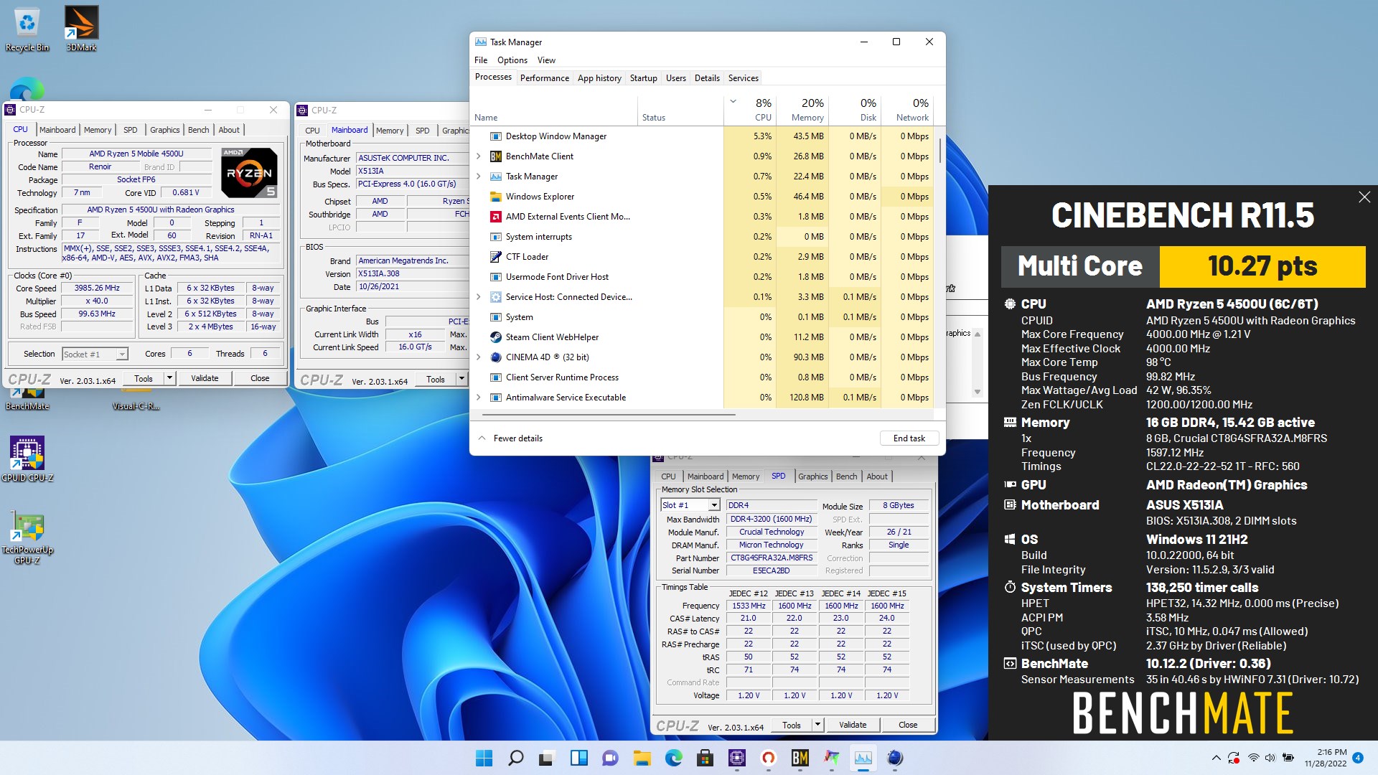Viewport: 1378px width, 775px height.
Task: Open the Tools dropdown arrow in the CPU-Z CPU window
Action: click(x=170, y=378)
